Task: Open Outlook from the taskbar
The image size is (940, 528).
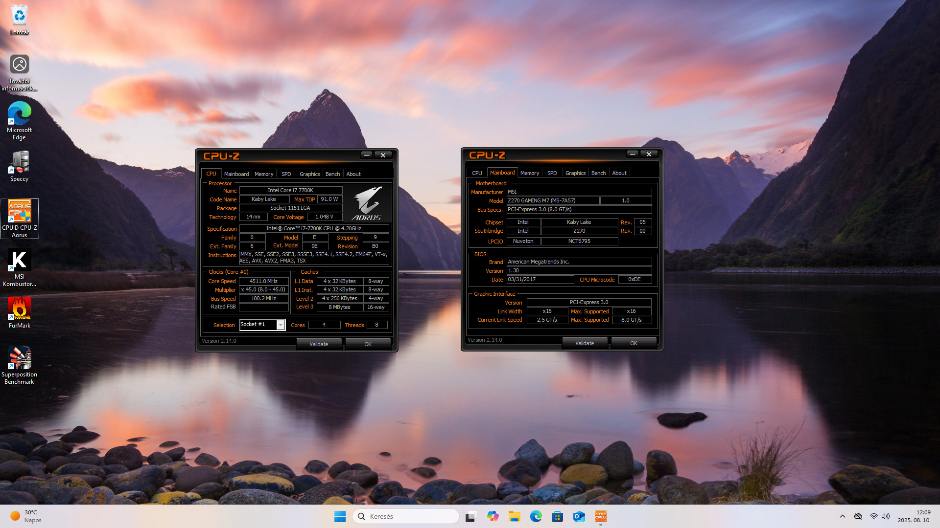Action: 579,516
